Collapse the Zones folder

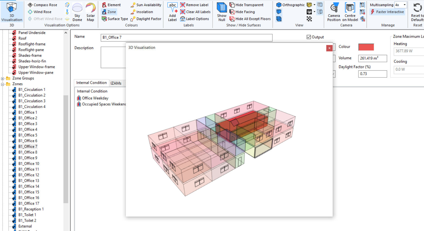point(3,84)
